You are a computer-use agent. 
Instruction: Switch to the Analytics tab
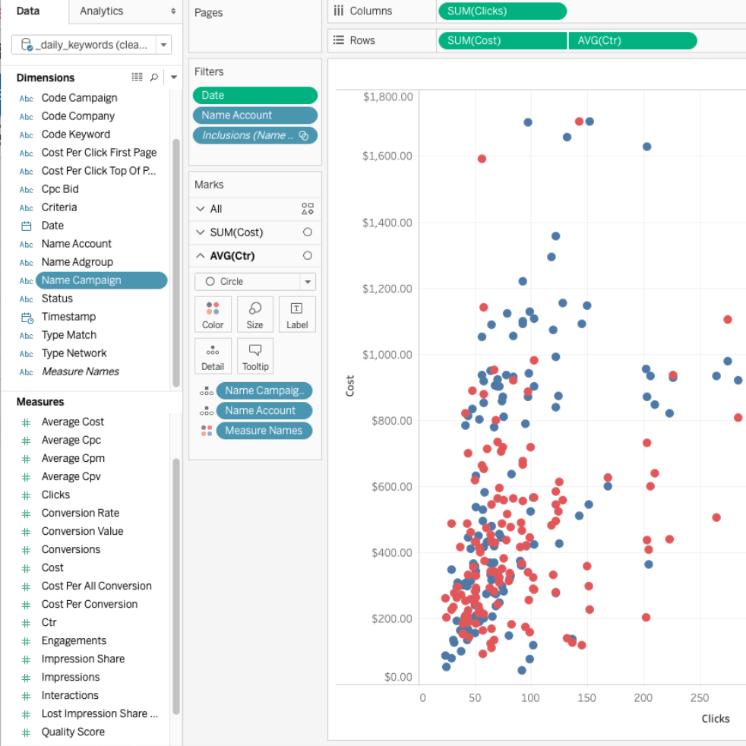click(x=101, y=11)
